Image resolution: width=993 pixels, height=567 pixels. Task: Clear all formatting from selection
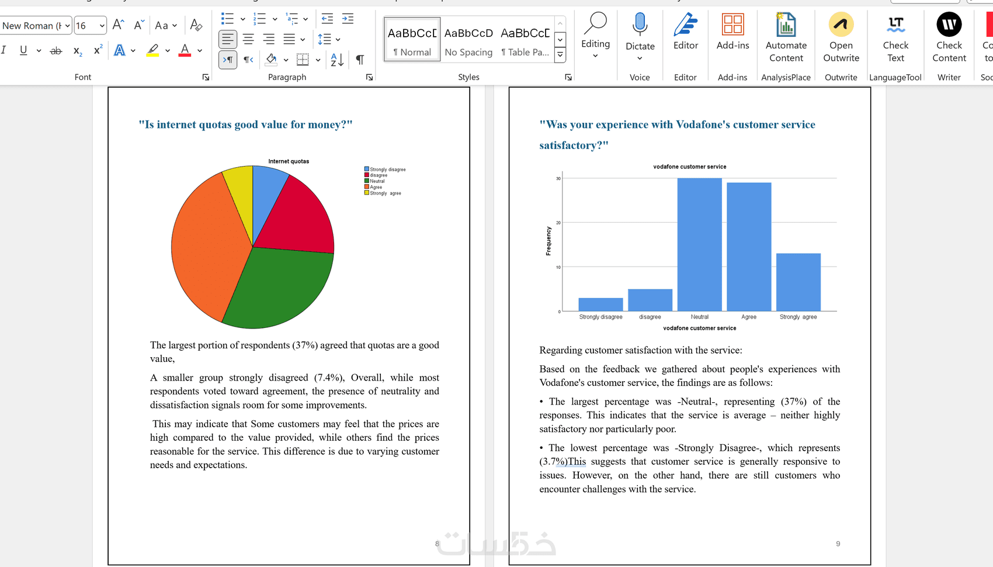tap(196, 25)
